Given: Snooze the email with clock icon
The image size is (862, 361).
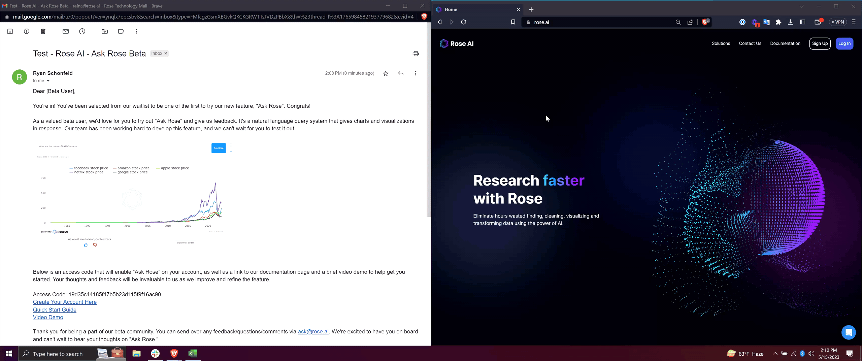Looking at the screenshot, I should pos(82,31).
